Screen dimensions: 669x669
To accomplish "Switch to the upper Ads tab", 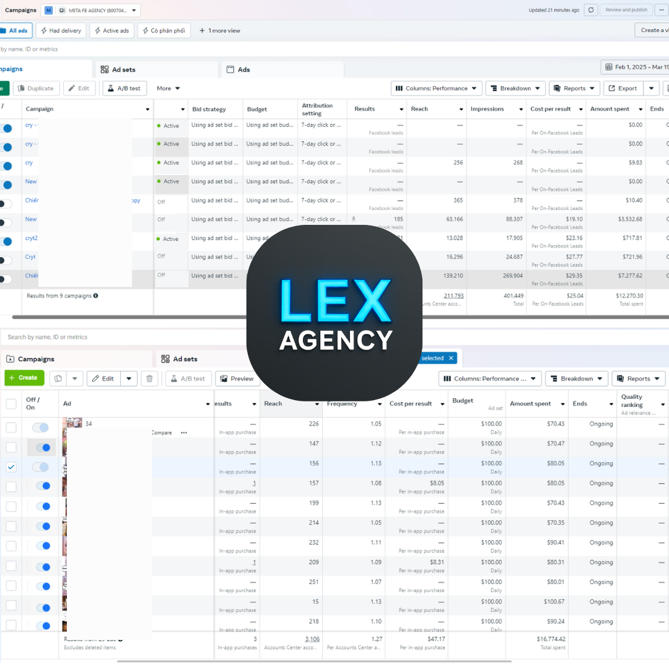I will click(x=282, y=69).
